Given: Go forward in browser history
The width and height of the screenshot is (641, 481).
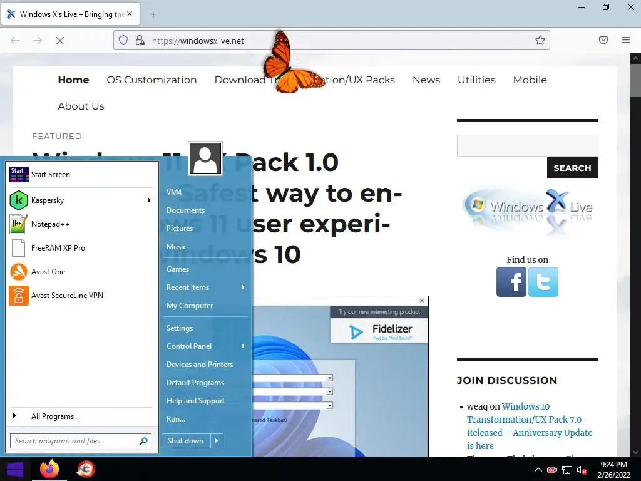Looking at the screenshot, I should coord(38,41).
